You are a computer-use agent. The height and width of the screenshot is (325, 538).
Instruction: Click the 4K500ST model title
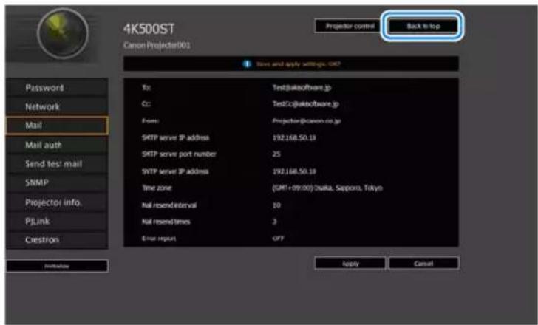149,29
